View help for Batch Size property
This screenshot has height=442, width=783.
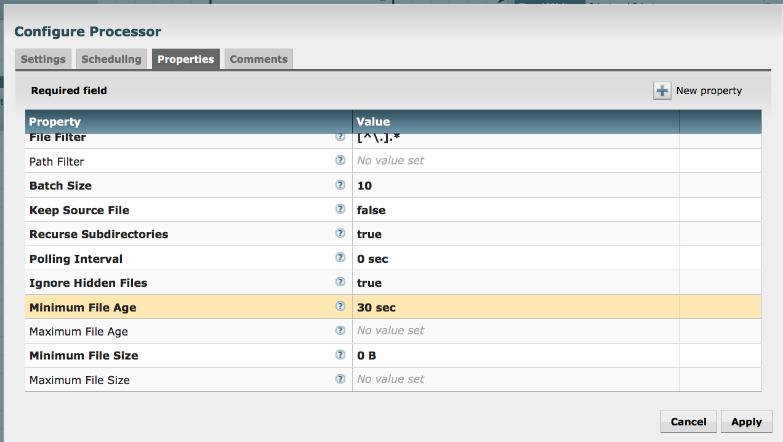click(340, 185)
